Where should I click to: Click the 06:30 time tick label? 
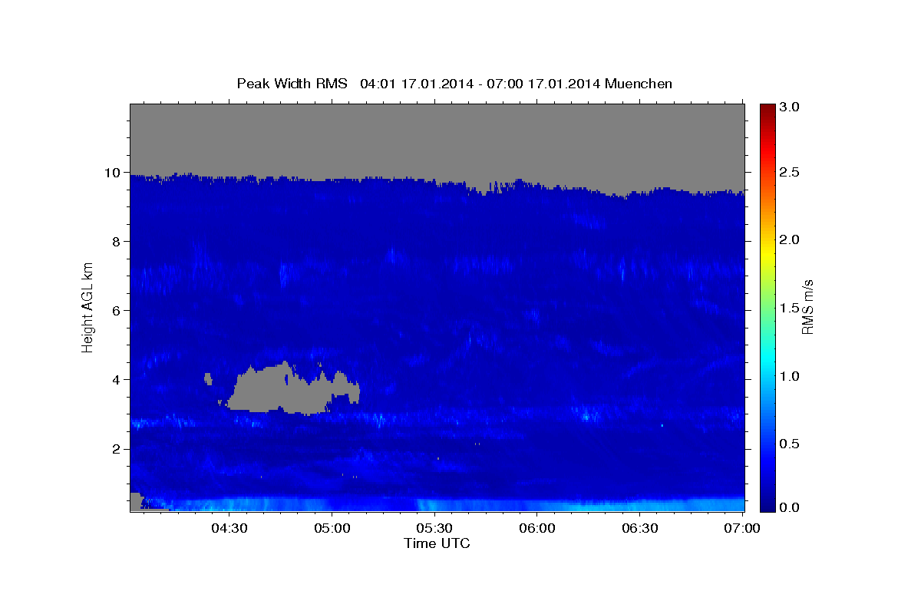coord(640,528)
